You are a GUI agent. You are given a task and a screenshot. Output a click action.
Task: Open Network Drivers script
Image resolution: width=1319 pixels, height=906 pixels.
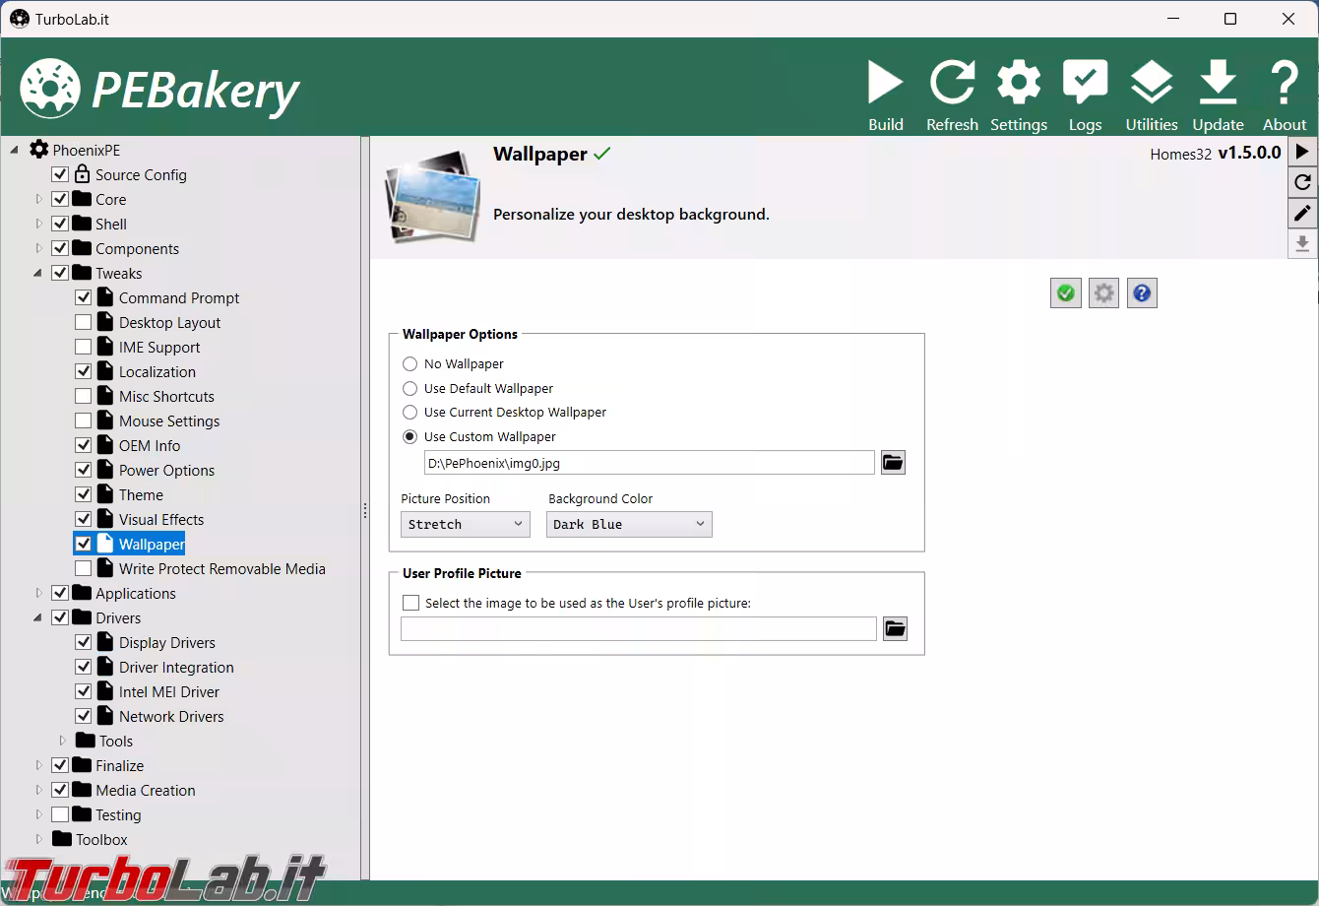171,717
